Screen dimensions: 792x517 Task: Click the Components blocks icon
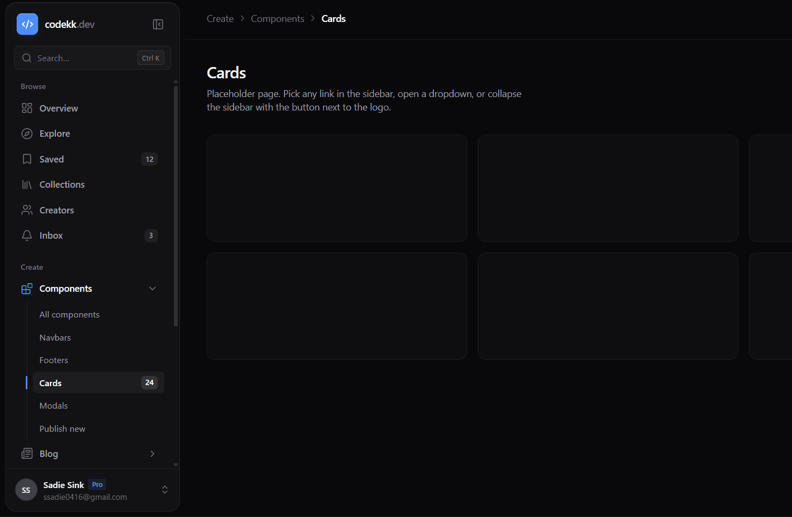tap(27, 289)
